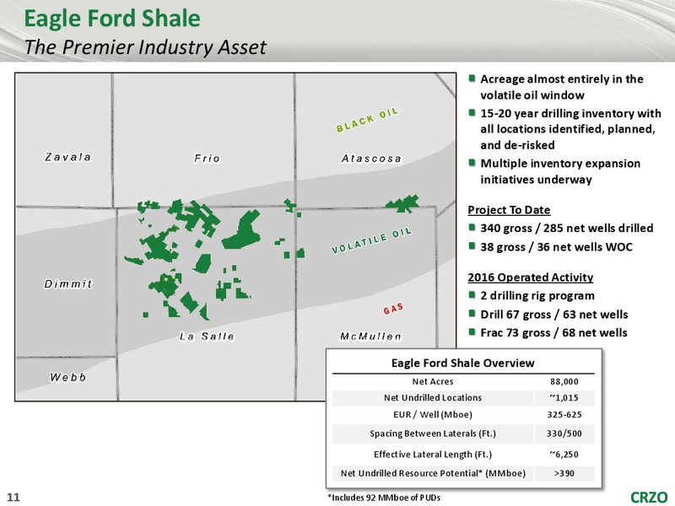Click the 'Net Acres' row label

click(x=433, y=382)
